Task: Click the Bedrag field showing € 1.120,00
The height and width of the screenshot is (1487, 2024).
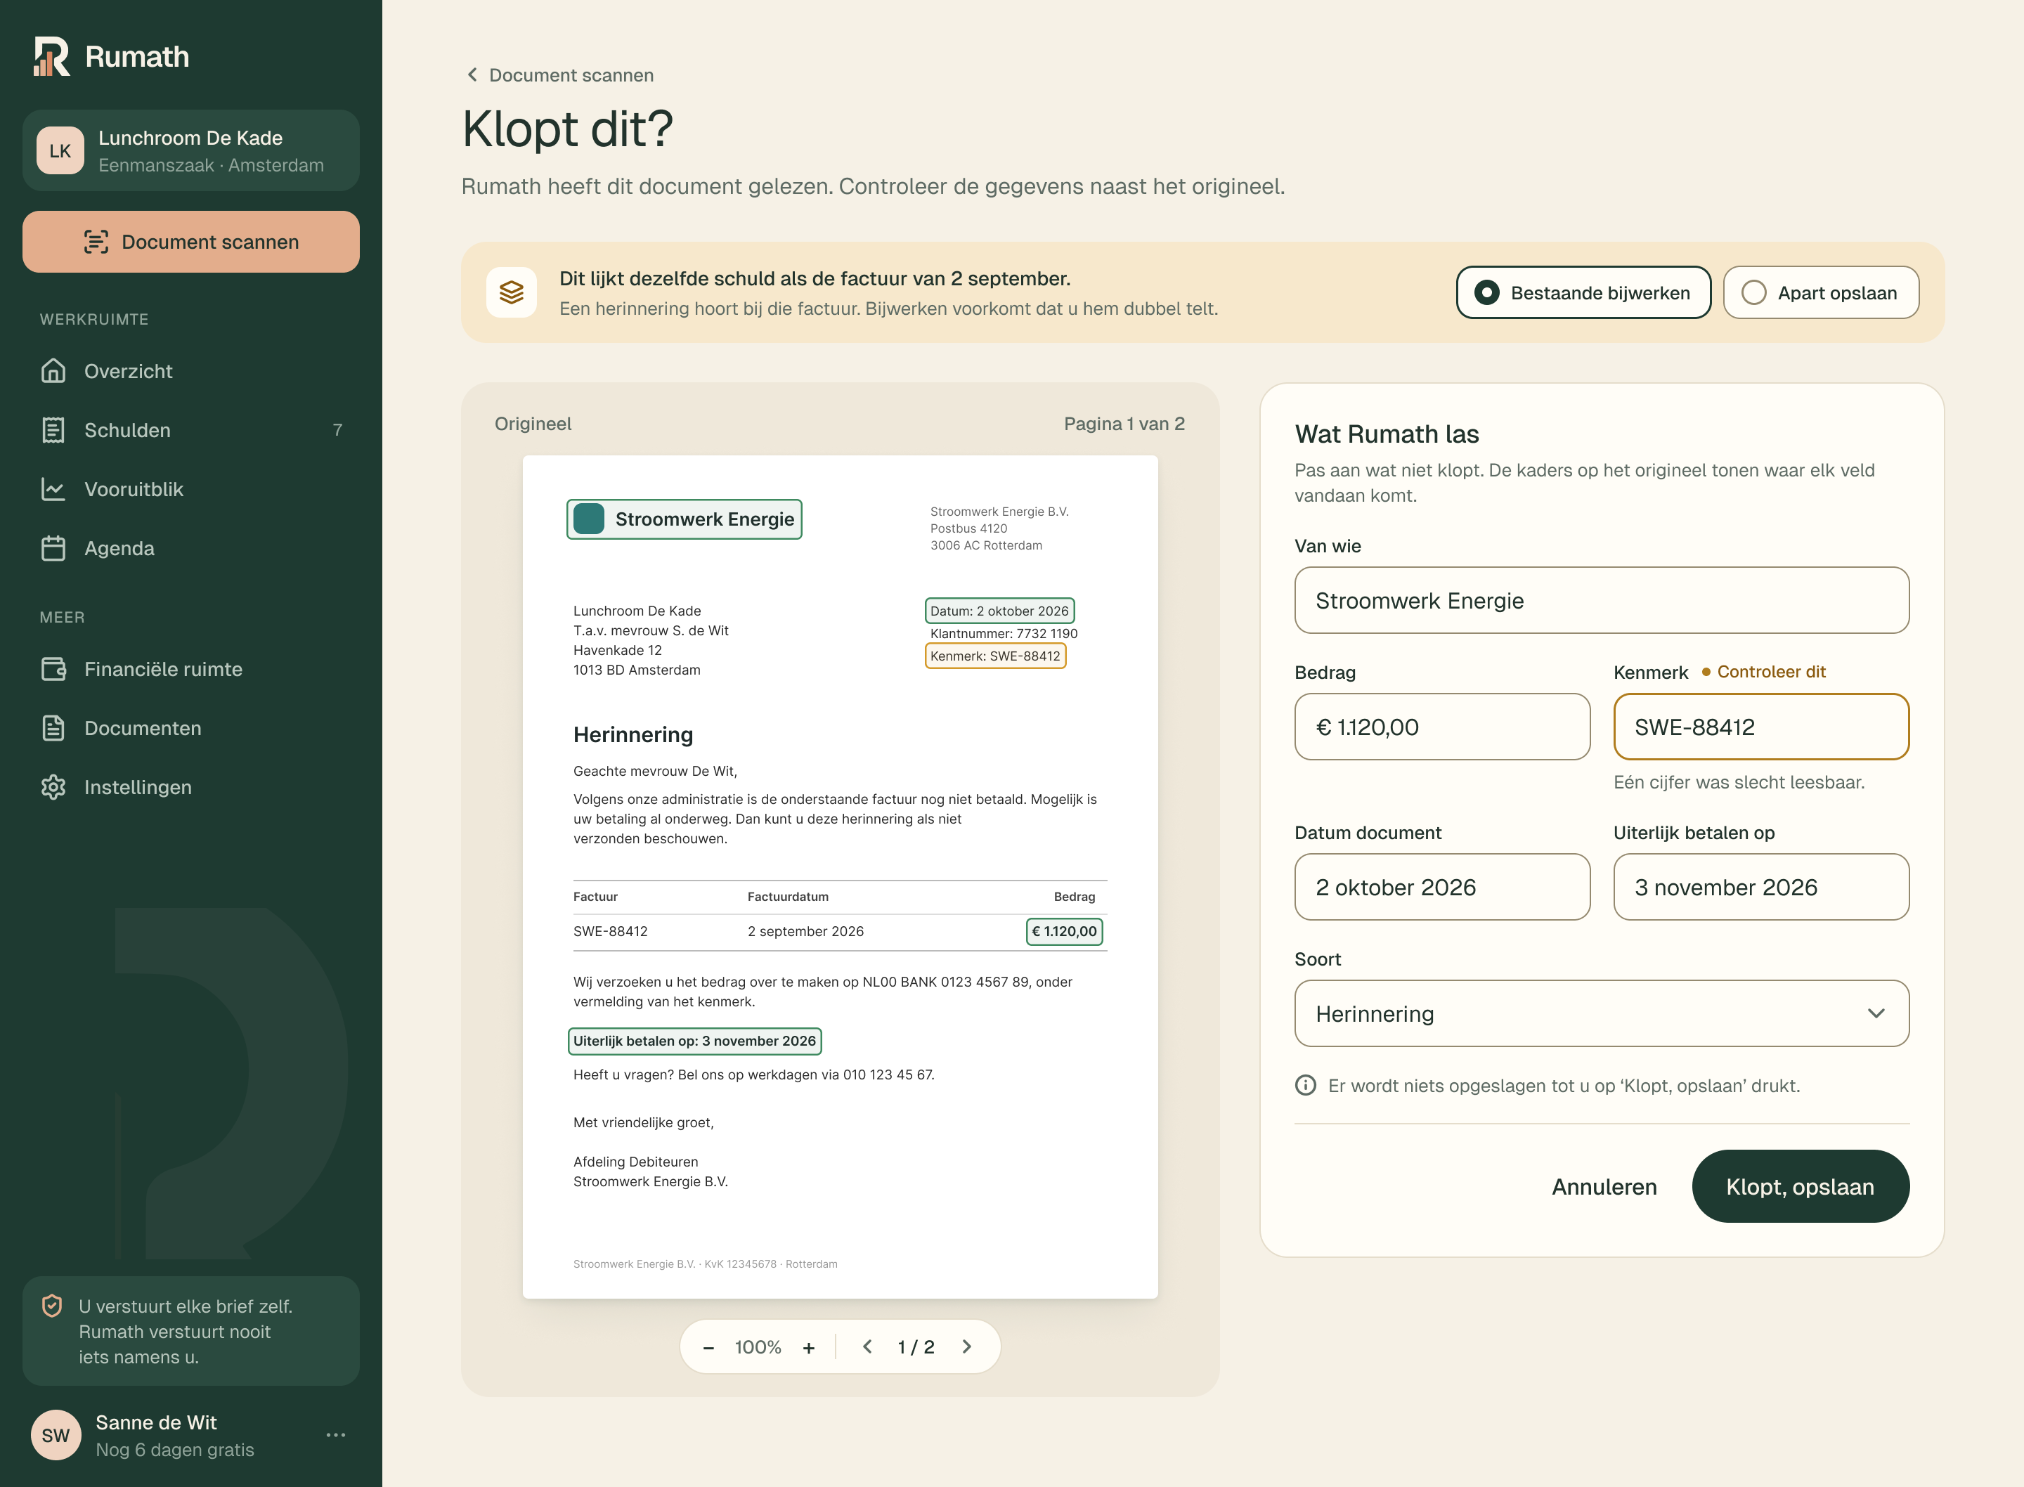Action: tap(1441, 727)
